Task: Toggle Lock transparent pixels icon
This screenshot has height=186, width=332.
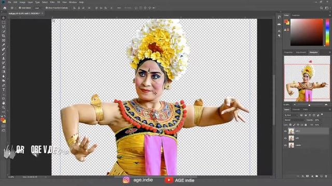Action: point(290,125)
